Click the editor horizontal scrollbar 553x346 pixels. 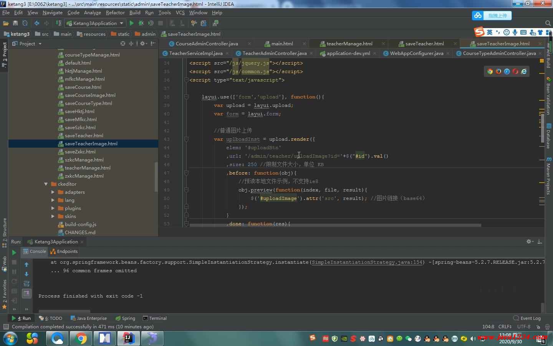pyautogui.click(x=335, y=225)
